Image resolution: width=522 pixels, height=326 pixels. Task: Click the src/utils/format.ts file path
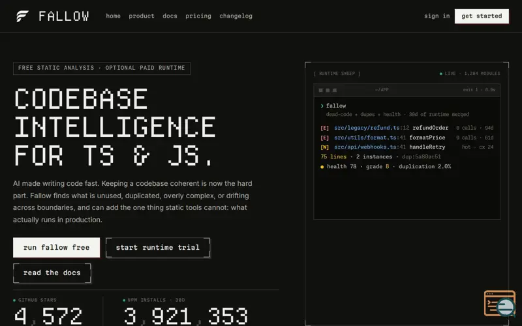click(365, 138)
